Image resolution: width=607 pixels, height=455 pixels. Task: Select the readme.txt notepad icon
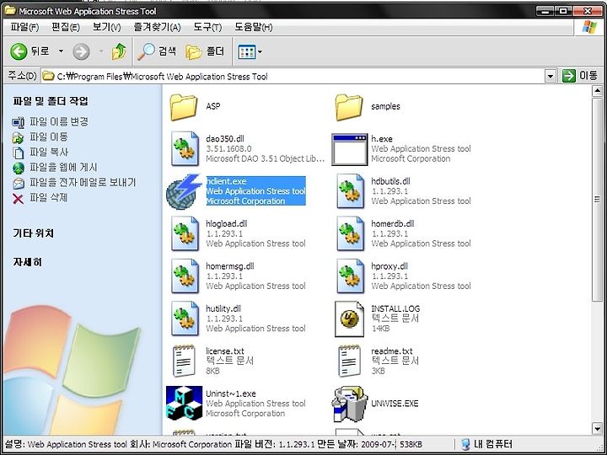(349, 361)
